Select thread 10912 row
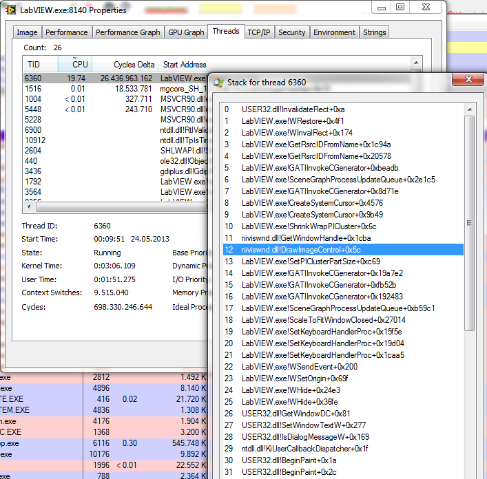Viewport: 487px width, 479px height. point(116,140)
